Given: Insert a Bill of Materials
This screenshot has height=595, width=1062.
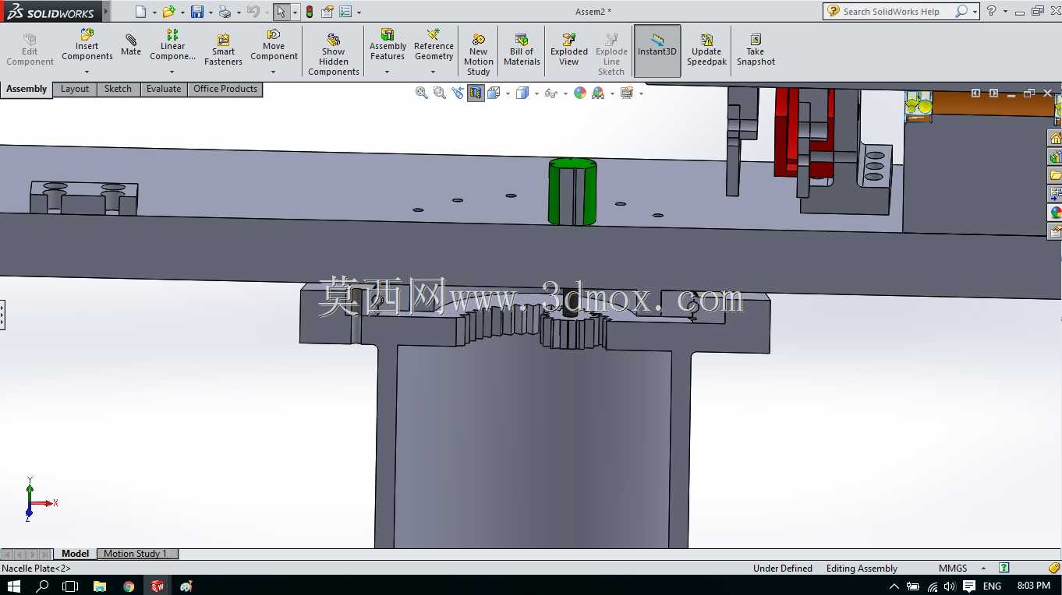Looking at the screenshot, I should [x=522, y=50].
